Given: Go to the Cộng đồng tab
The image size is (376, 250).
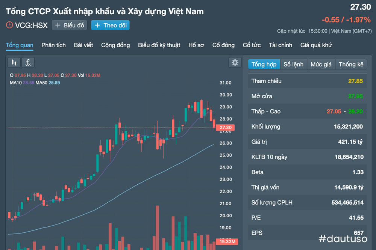Looking at the screenshot, I should [115, 45].
